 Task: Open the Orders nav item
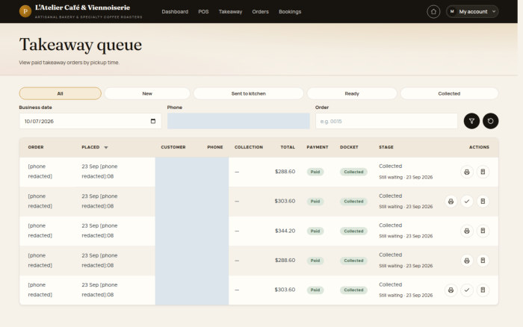coord(260,12)
